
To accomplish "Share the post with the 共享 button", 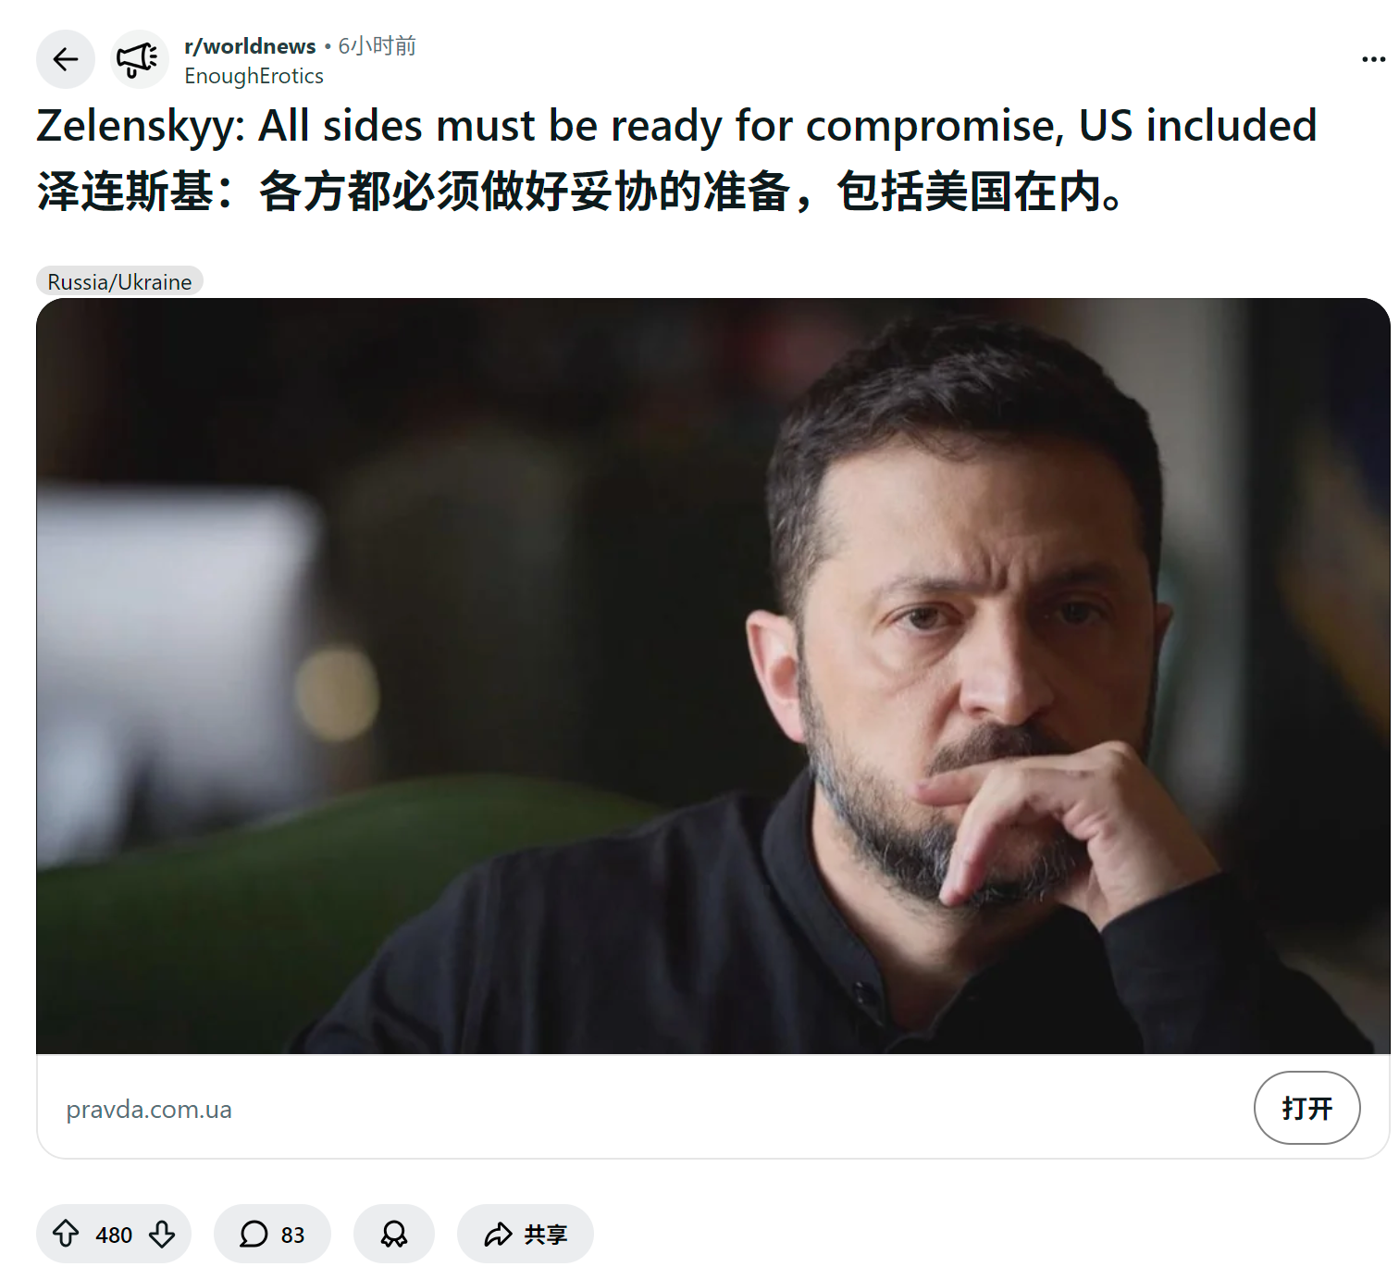I will [525, 1234].
